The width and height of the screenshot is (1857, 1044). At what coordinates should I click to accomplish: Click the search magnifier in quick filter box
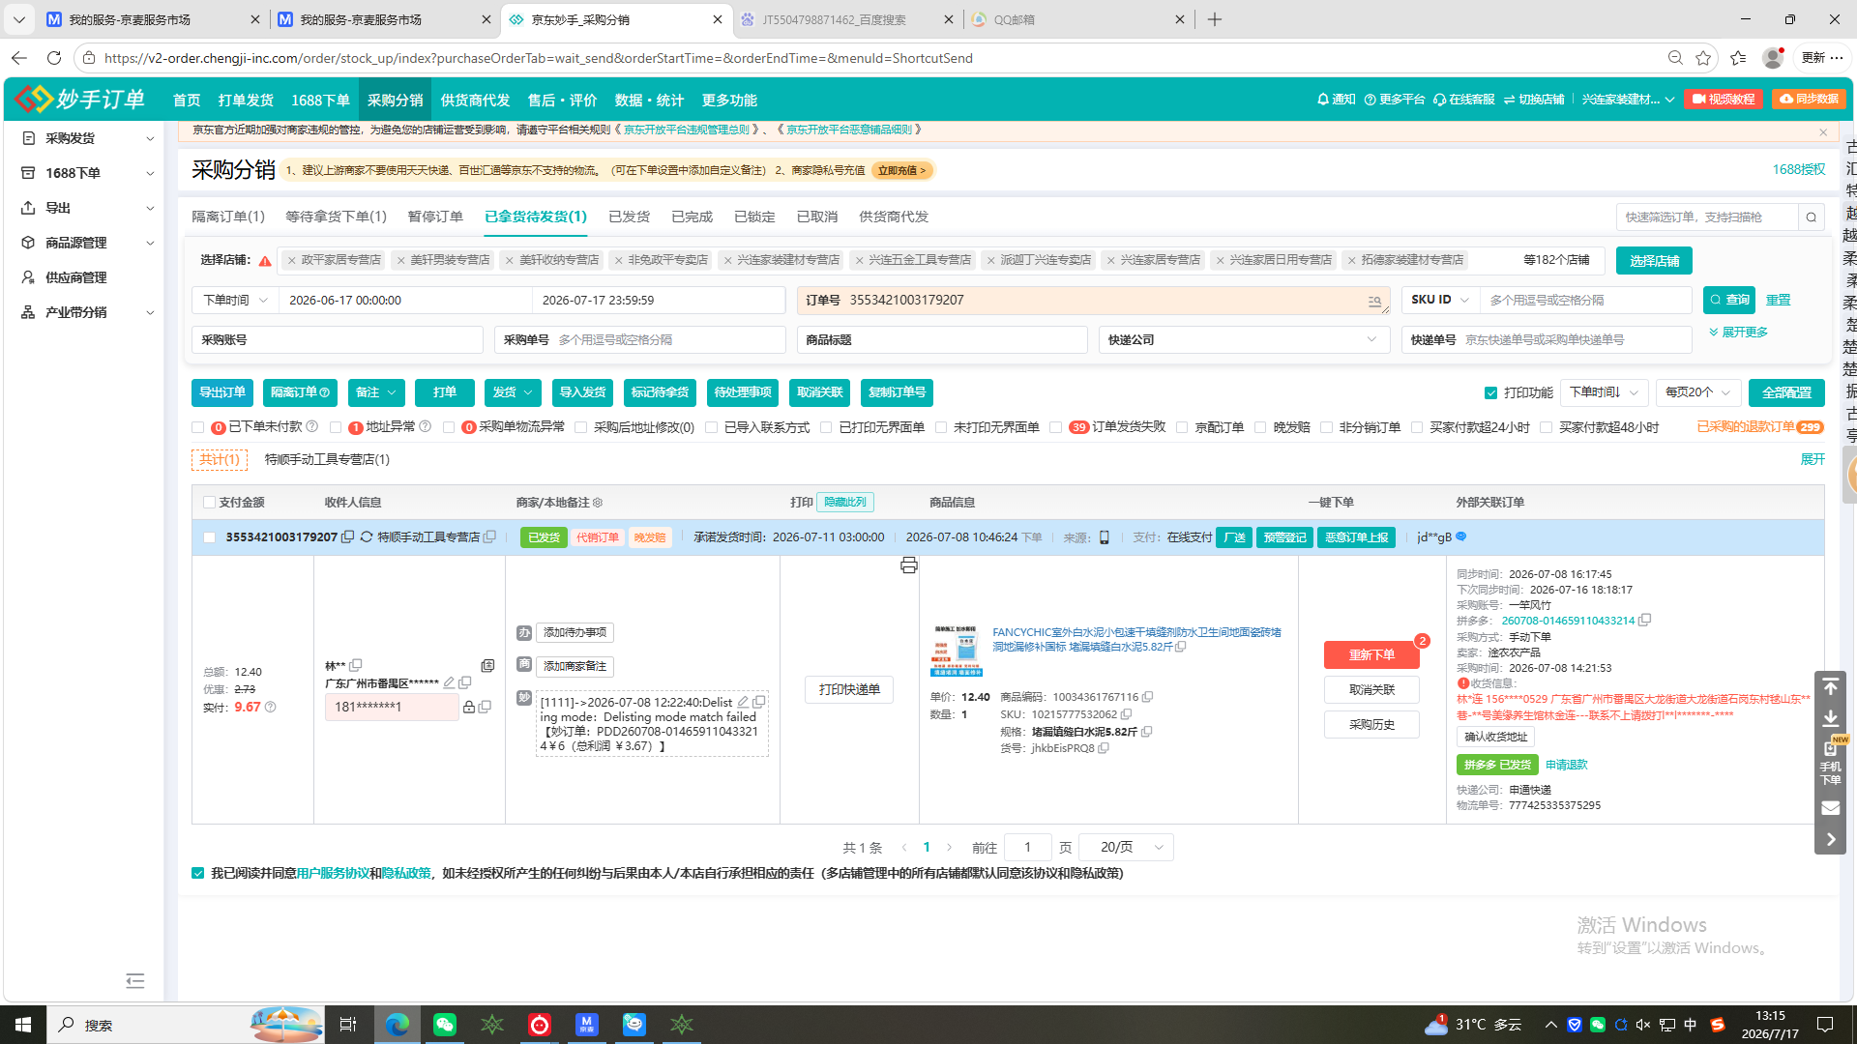(x=1812, y=217)
